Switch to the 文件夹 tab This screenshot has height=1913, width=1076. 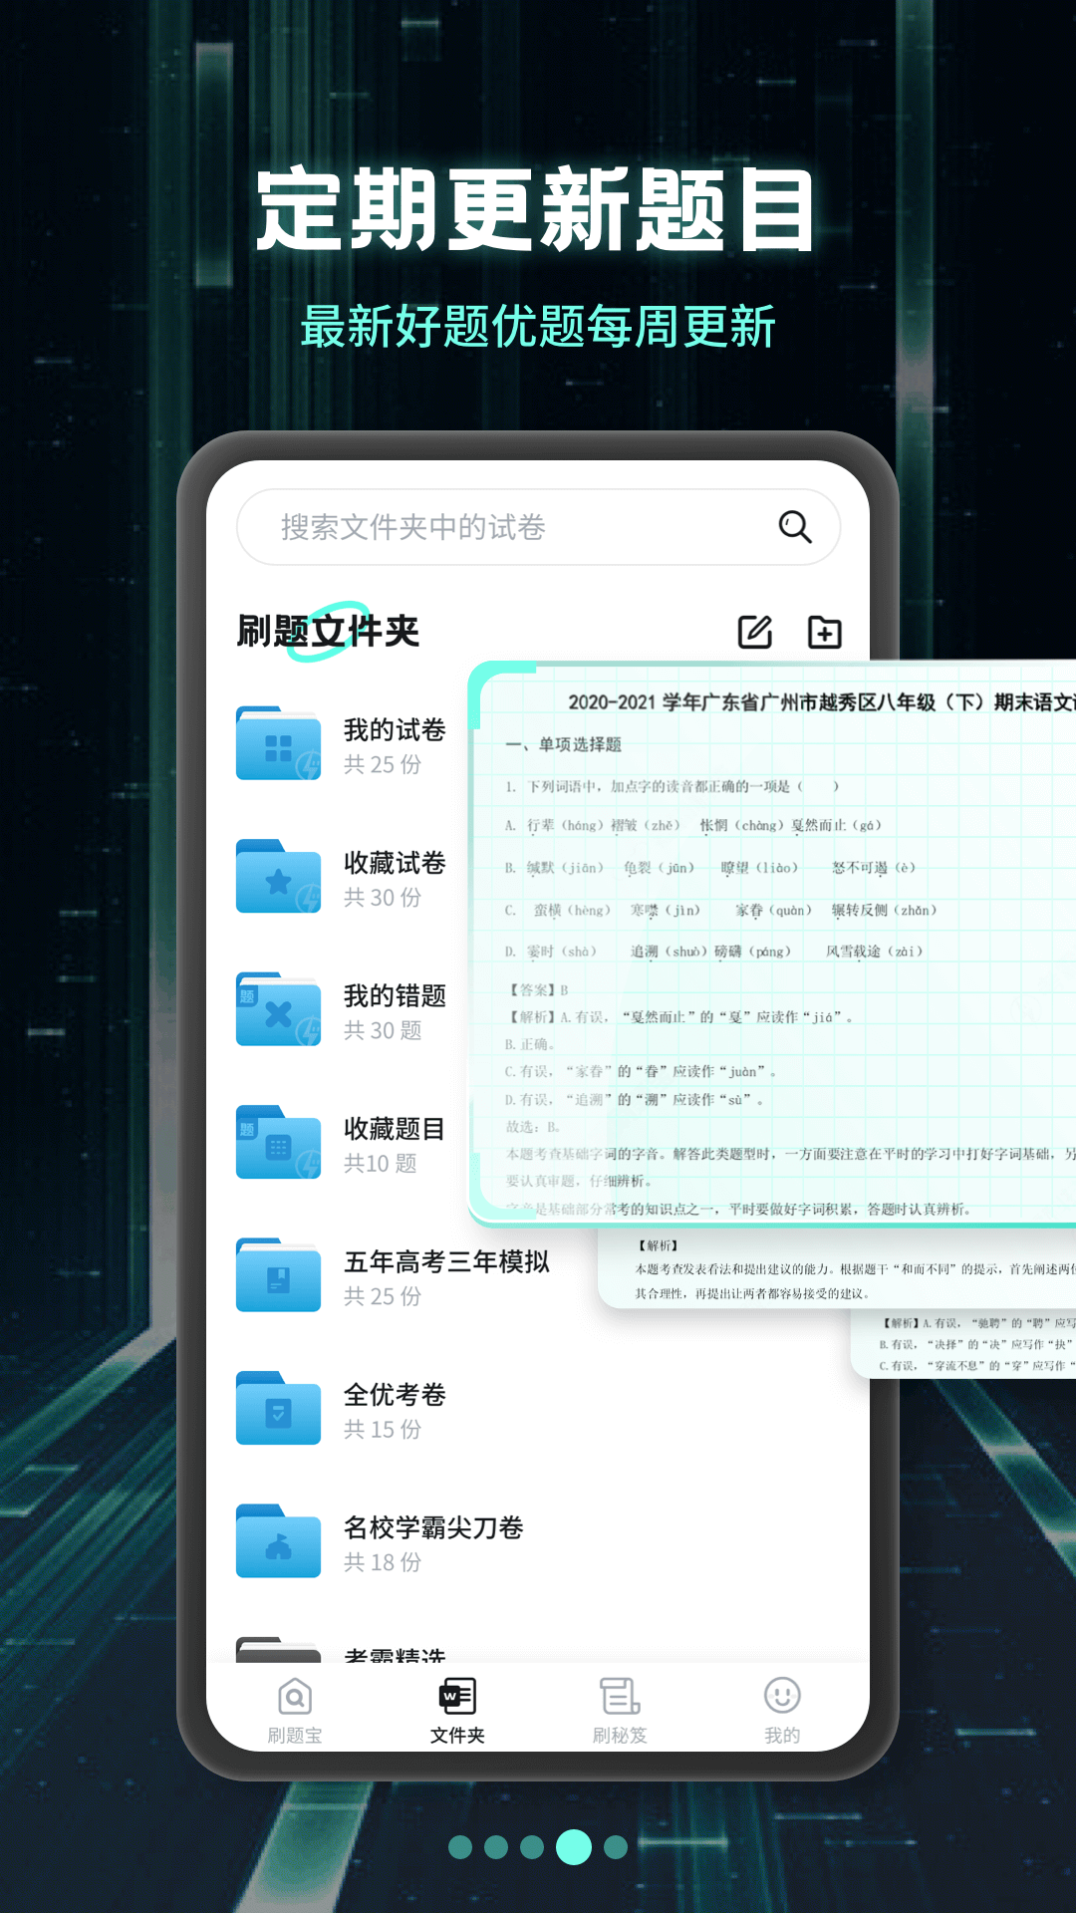[x=457, y=1710]
